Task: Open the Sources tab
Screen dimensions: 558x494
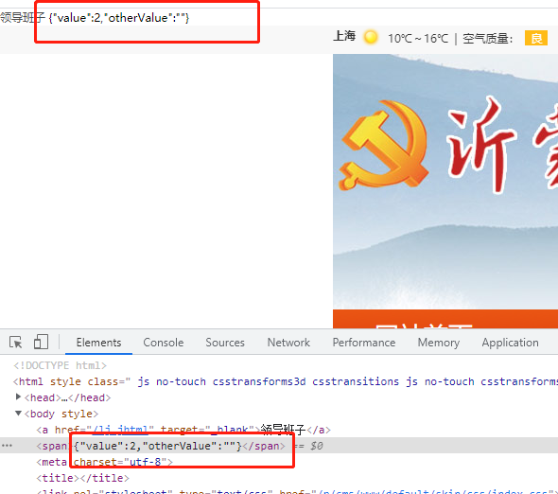Action: tap(225, 343)
